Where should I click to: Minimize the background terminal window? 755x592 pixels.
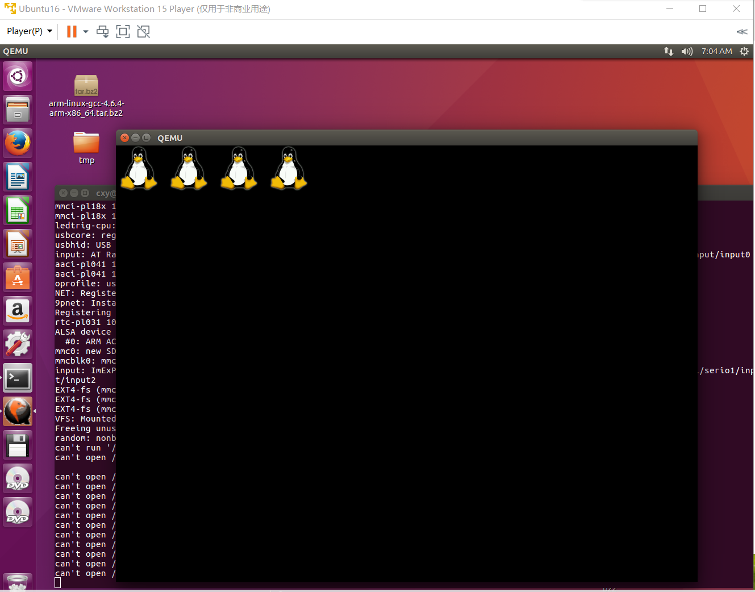click(x=74, y=193)
